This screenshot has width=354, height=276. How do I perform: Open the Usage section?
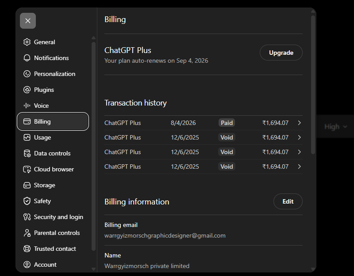coord(53,137)
